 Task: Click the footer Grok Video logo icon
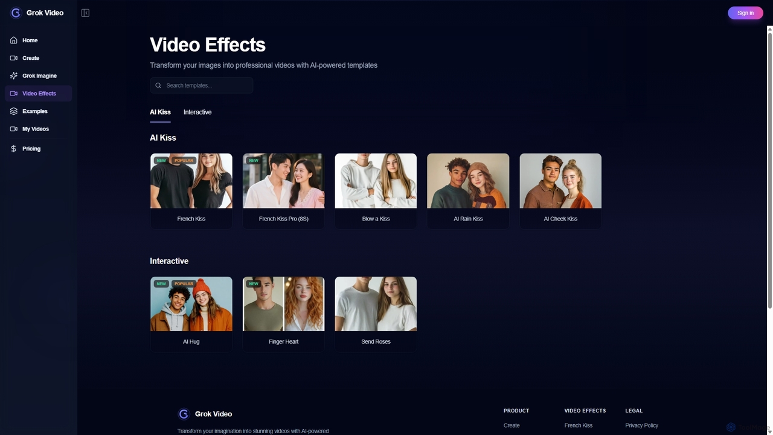tap(184, 414)
